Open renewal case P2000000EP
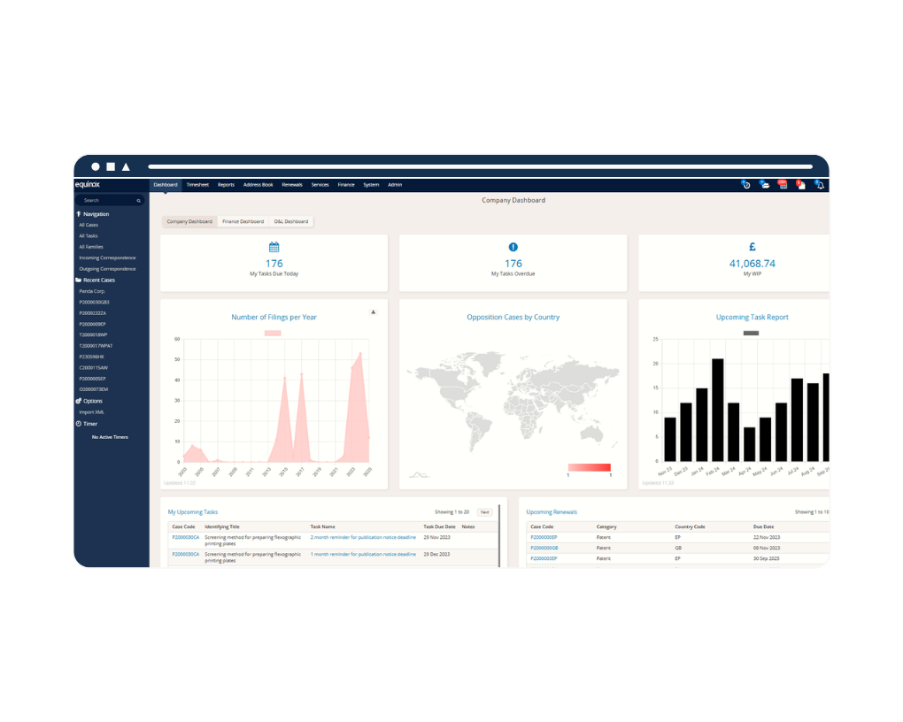 [x=545, y=537]
